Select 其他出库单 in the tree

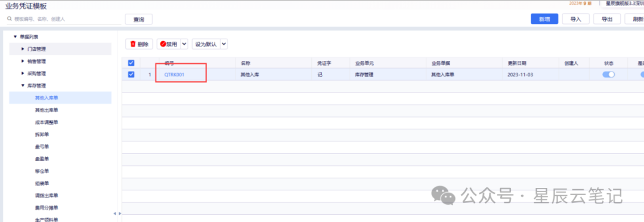[x=47, y=110]
